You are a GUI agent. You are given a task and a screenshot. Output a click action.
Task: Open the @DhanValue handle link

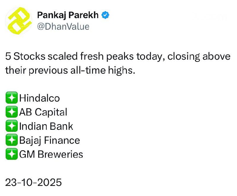pos(63,26)
